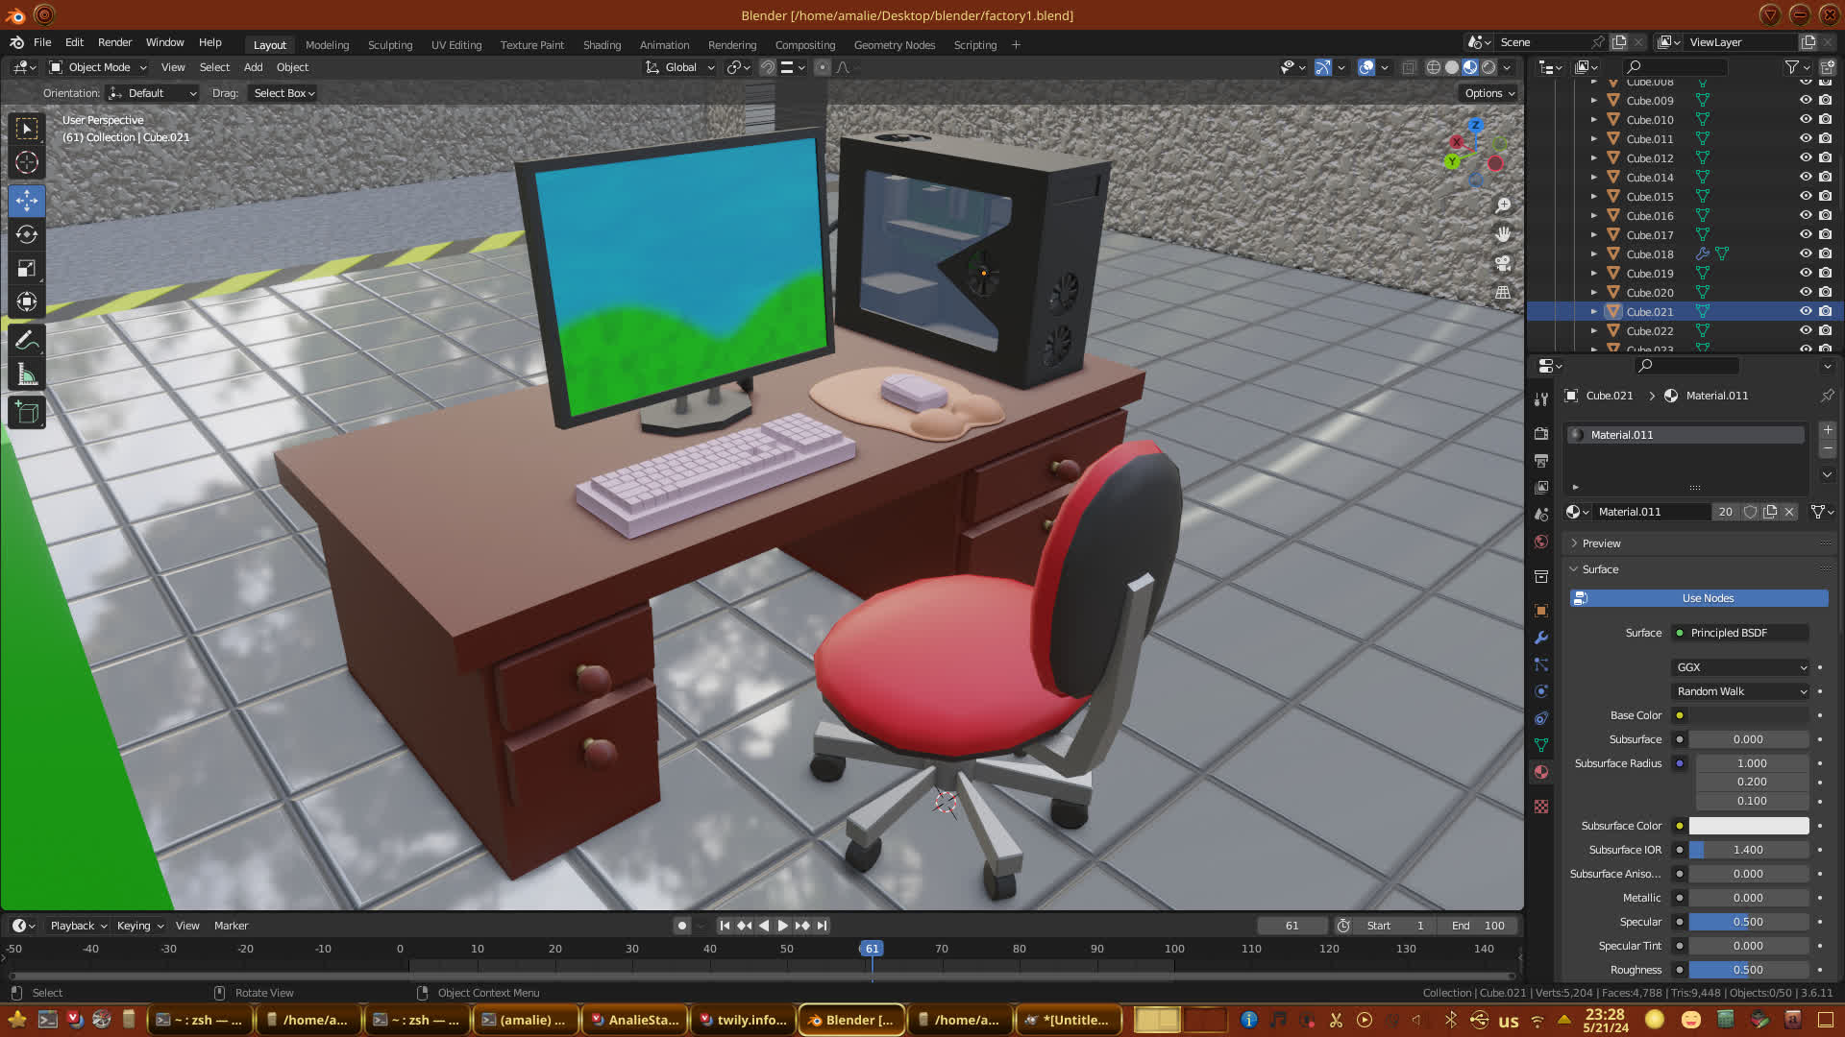
Task: Disable Cube.019 in renders via camera icon
Action: [x=1826, y=273]
